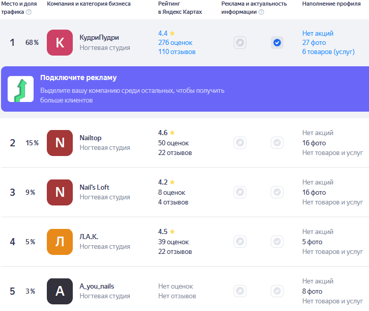Click 'Нет акций' in Л.А.К. row

click(318, 232)
